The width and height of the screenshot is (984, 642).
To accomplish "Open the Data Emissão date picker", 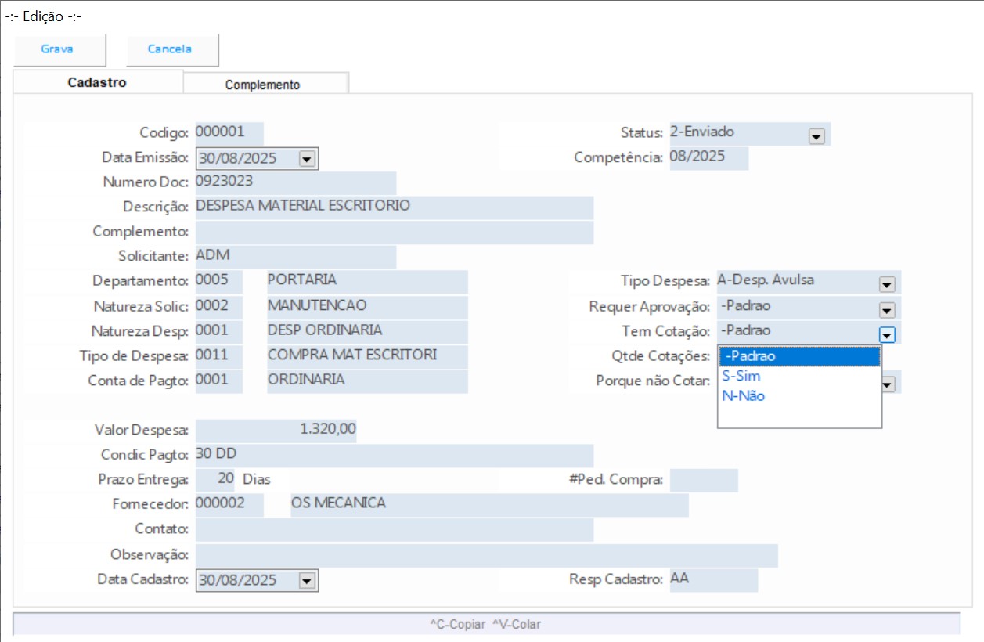I will click(306, 159).
